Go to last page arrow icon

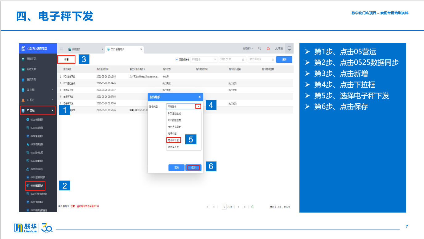pos(245,207)
